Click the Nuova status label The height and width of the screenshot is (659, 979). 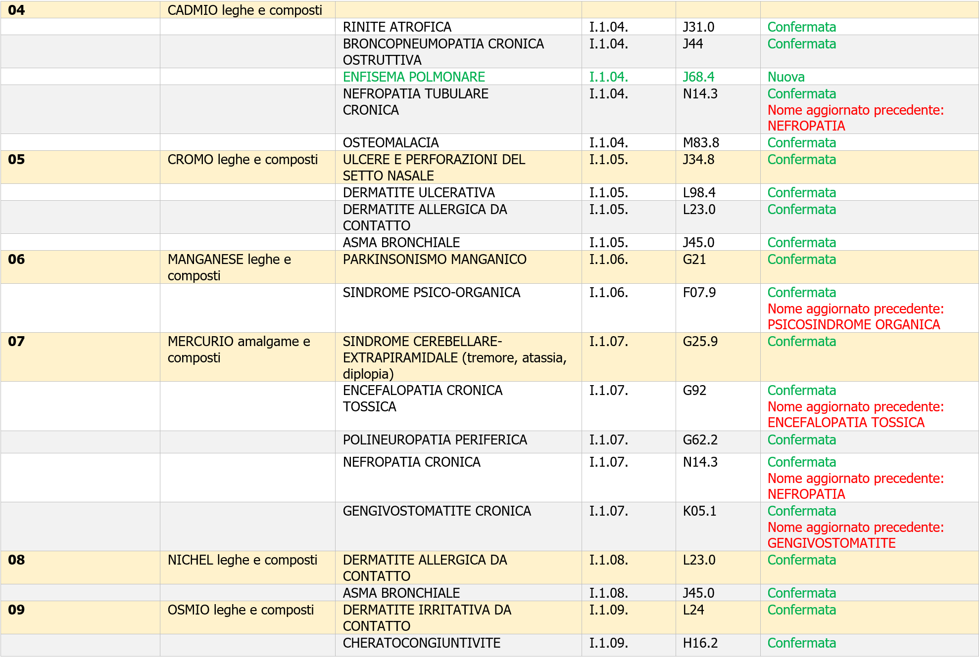click(x=785, y=77)
